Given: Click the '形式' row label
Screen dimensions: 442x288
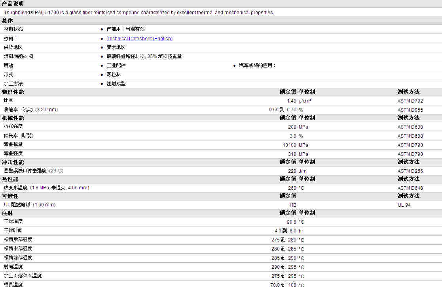Looking at the screenshot, I should 8,75.
